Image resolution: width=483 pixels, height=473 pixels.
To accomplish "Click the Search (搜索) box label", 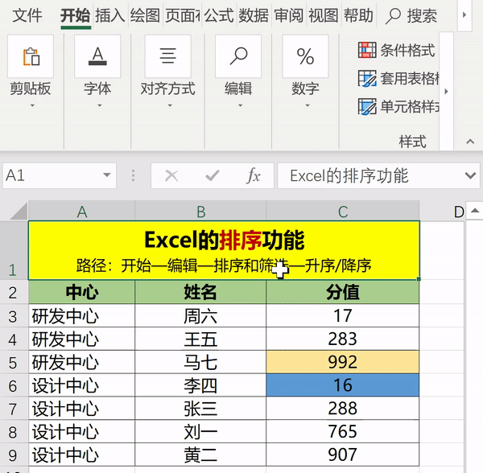I will click(x=422, y=16).
